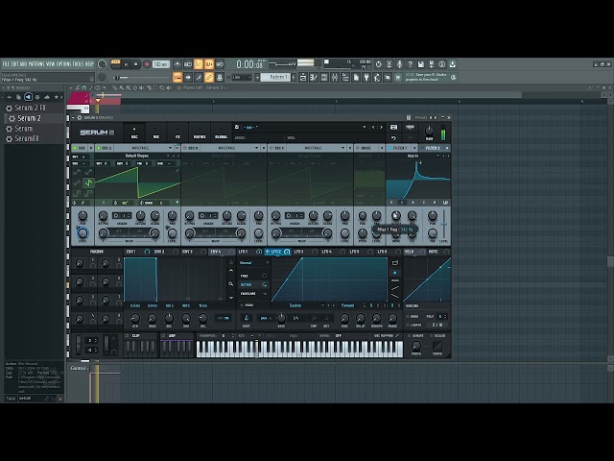Viewport: 614px width, 461px height.
Task: Switch to the GLOBAL tab
Action: tap(222, 133)
